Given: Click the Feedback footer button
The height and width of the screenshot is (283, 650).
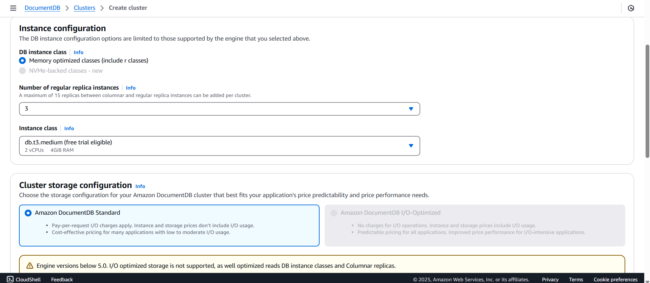Looking at the screenshot, I should pos(62,279).
